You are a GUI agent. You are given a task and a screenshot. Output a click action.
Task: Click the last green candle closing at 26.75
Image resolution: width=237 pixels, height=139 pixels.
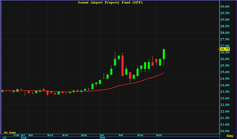[x=164, y=54]
